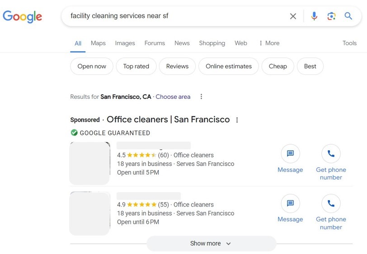The image size is (367, 254).
Task: Clear the search box with X icon
Action: pos(293,16)
